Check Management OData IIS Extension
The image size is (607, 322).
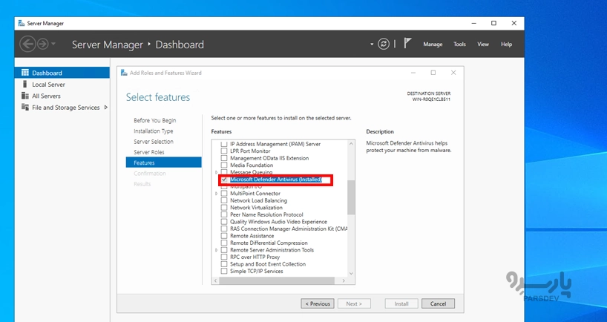224,158
